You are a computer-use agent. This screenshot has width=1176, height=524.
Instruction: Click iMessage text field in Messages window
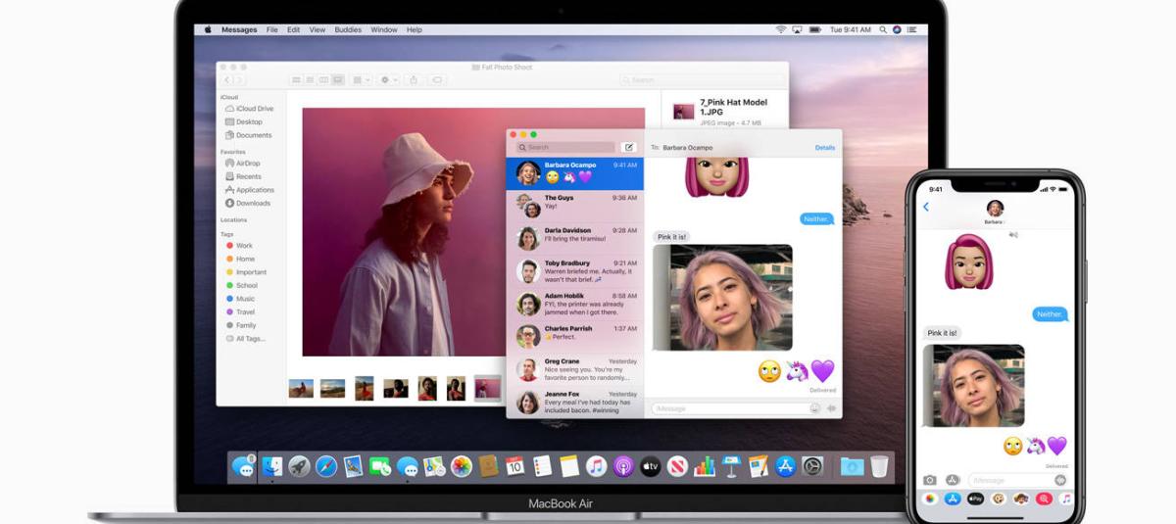click(x=737, y=407)
